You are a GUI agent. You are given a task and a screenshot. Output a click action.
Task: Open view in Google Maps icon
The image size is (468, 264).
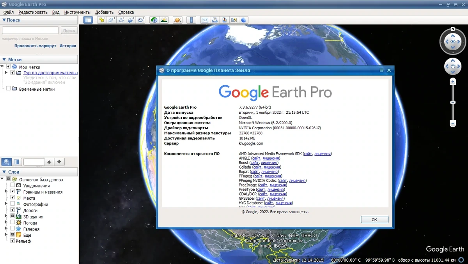coord(234,20)
